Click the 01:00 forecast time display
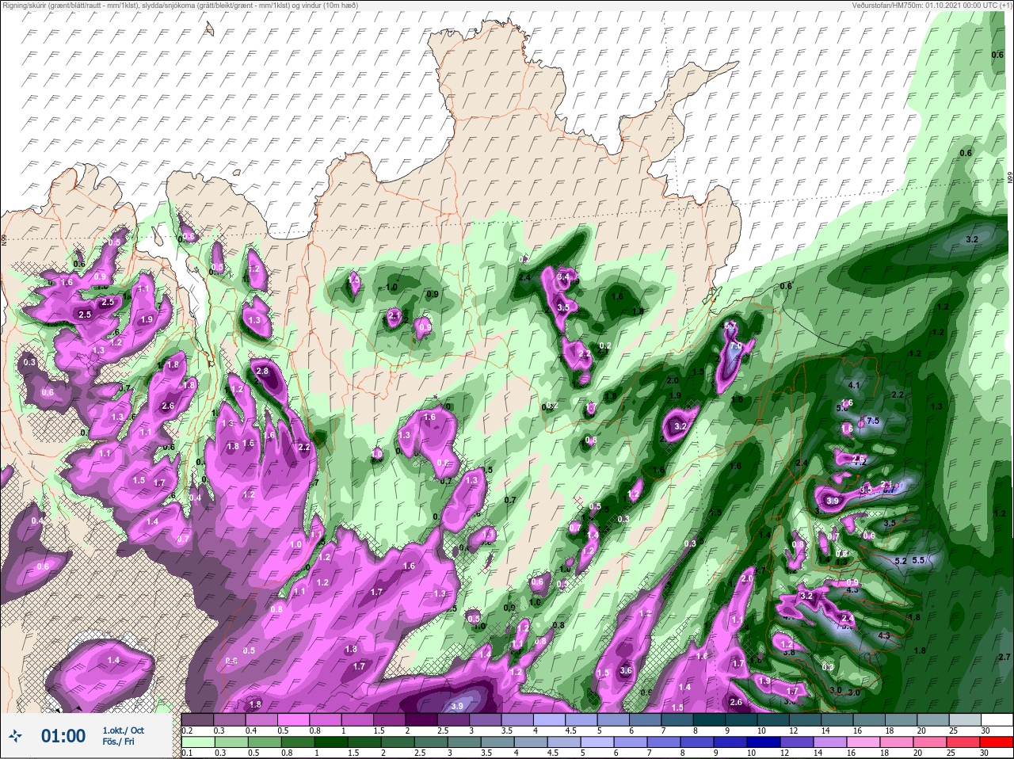Viewport: 1014px width, 759px height. [x=63, y=736]
